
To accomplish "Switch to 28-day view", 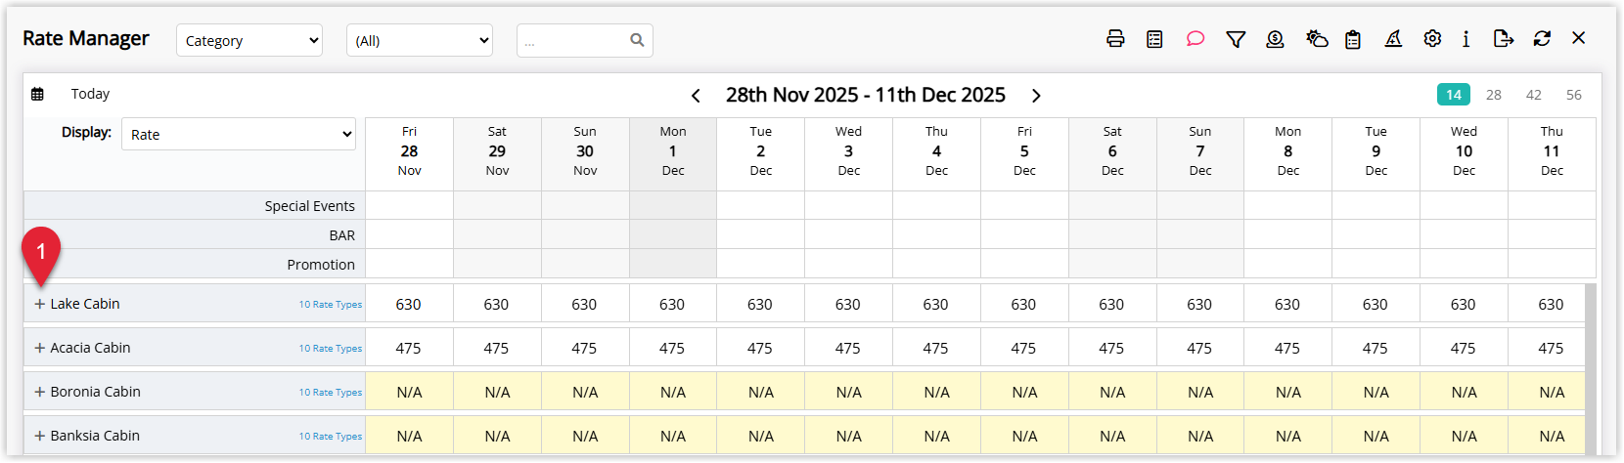I will coord(1494,95).
